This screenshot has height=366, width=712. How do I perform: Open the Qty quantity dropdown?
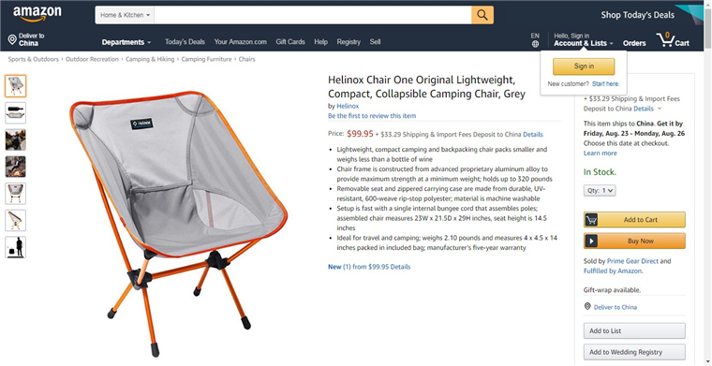click(x=600, y=190)
